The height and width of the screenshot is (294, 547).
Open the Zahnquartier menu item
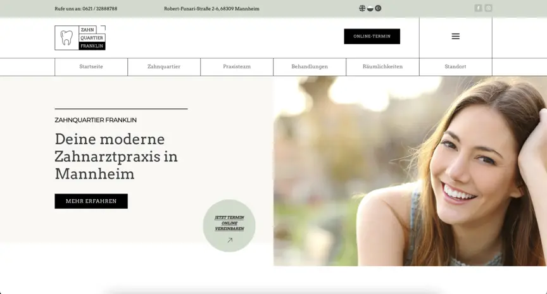point(164,66)
